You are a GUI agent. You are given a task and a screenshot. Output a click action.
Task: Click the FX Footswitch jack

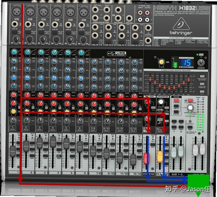(148, 28)
